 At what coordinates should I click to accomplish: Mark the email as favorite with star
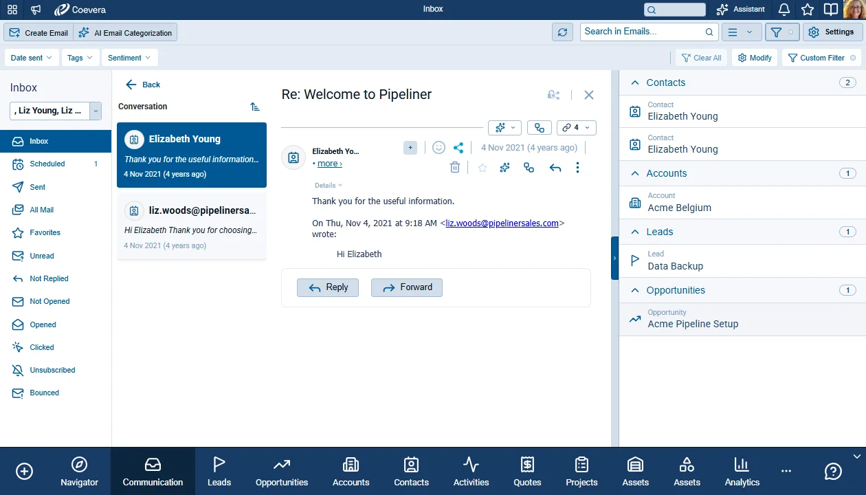click(482, 168)
